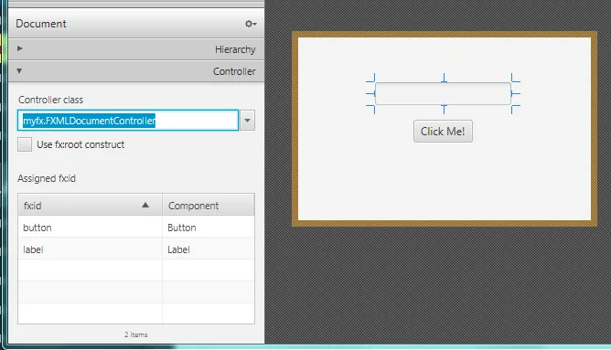Click the '2 items' status text
This screenshot has width=611, height=350.
[136, 334]
